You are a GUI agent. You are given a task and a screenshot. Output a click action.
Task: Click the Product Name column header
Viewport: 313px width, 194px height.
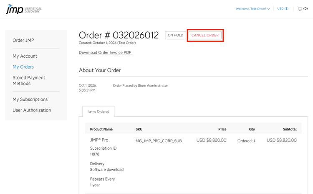point(101,129)
